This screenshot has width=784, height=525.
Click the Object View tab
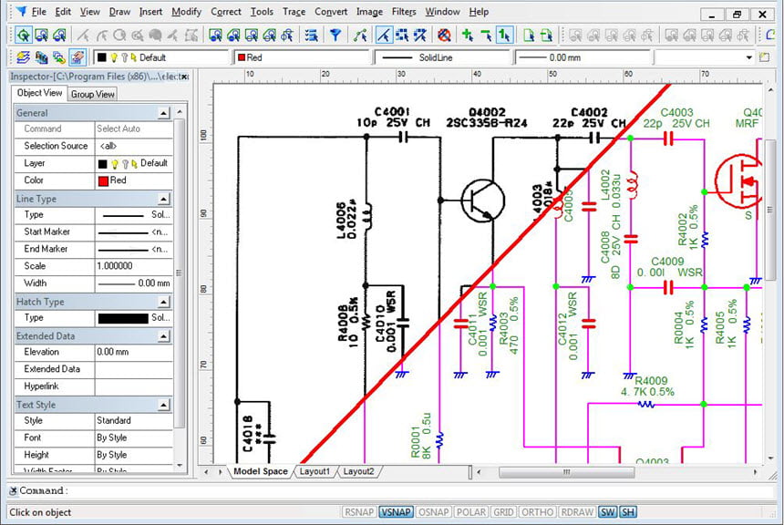coord(39,93)
